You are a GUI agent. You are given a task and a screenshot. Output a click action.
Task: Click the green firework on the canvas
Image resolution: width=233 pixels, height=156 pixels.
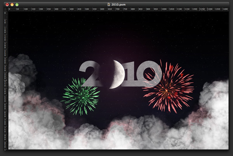pos(80,97)
